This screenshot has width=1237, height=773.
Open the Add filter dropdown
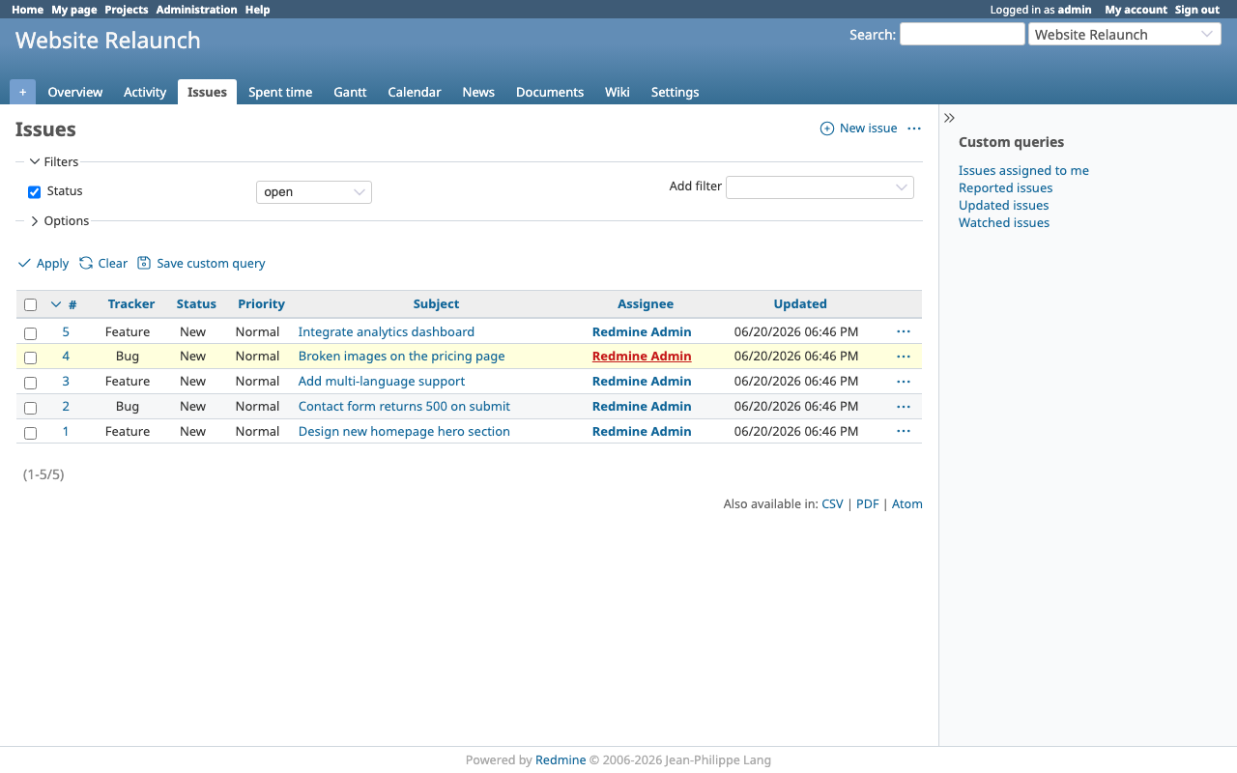[820, 187]
